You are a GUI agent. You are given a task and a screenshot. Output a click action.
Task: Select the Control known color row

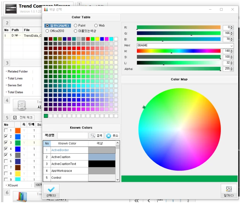[x=79, y=178]
